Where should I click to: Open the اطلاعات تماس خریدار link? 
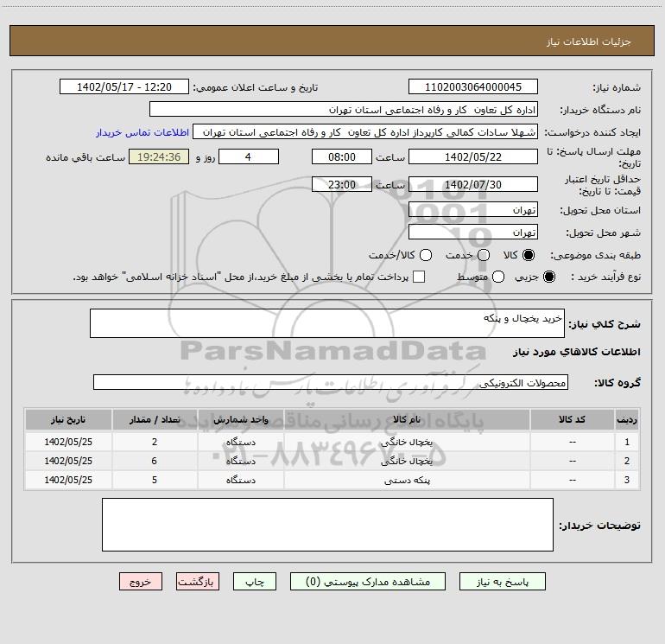click(x=142, y=132)
